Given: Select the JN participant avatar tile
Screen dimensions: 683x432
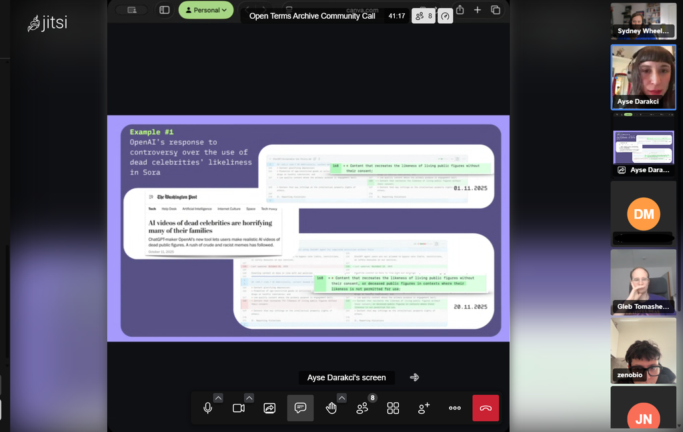Looking at the screenshot, I should point(644,407).
